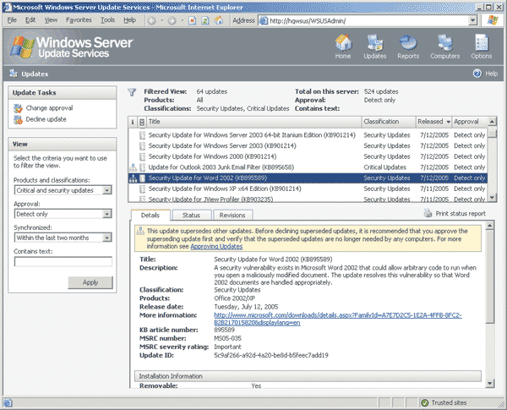The height and width of the screenshot is (410, 507).
Task: Open the More information microsoft.com download link
Action: pos(338,319)
